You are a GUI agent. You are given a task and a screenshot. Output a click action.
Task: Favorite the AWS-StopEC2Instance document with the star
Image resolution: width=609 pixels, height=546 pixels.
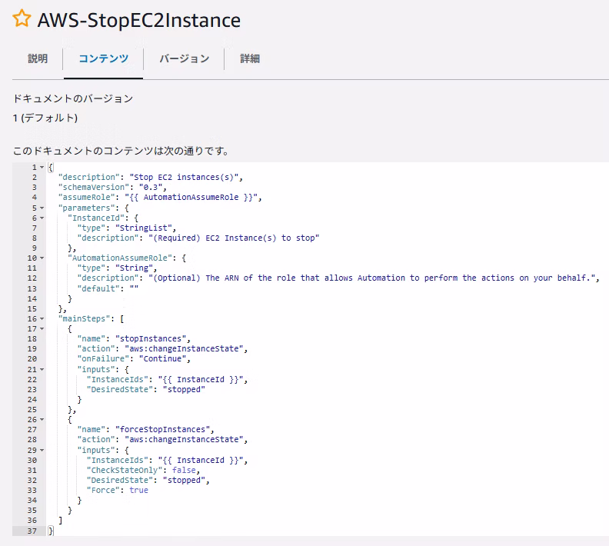coord(22,19)
